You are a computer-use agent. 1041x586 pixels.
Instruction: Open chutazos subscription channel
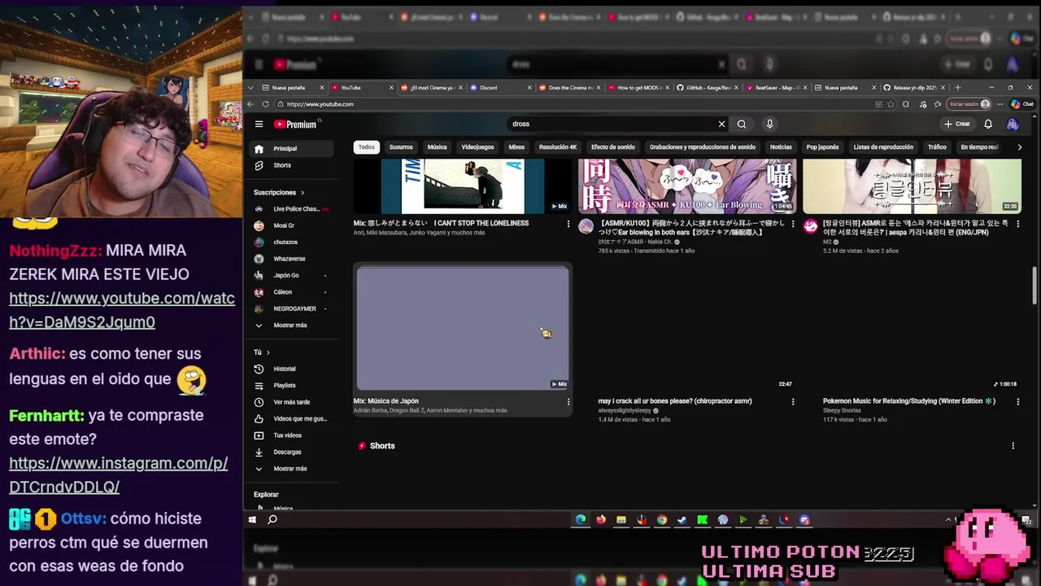[292, 243]
